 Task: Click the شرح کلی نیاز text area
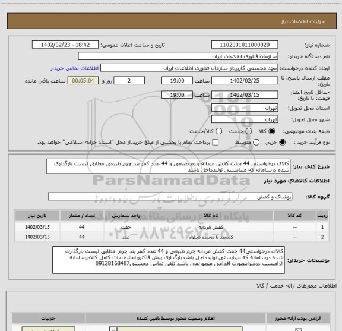coord(168,166)
